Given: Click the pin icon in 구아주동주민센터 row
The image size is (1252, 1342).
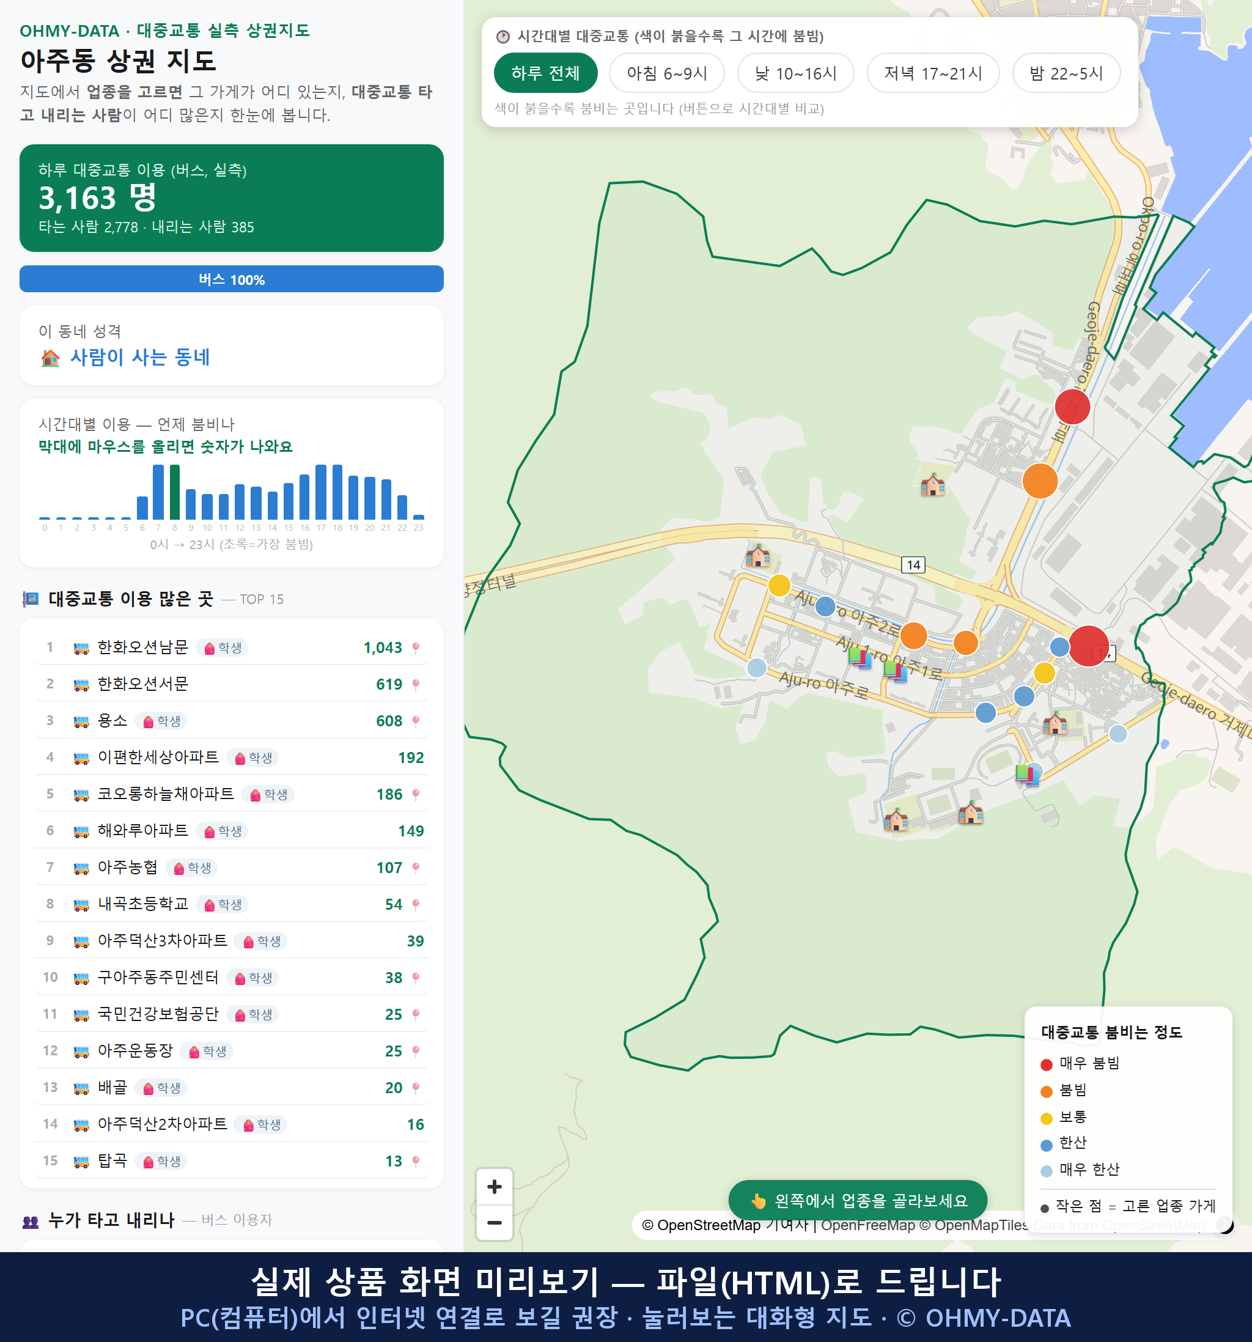Looking at the screenshot, I should click(x=416, y=978).
